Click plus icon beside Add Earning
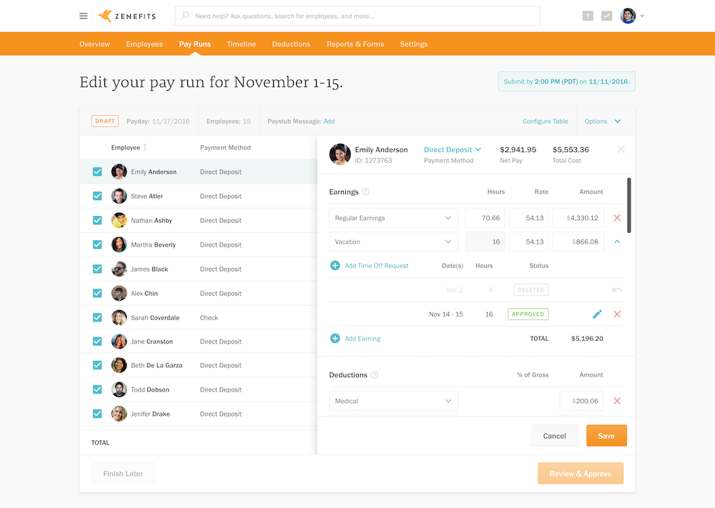This screenshot has width=715, height=508. tap(335, 339)
